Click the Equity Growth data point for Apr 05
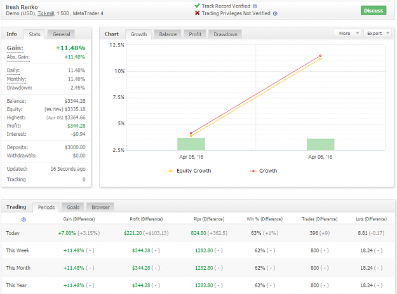Viewport: 397px width, 294px height. click(x=191, y=136)
